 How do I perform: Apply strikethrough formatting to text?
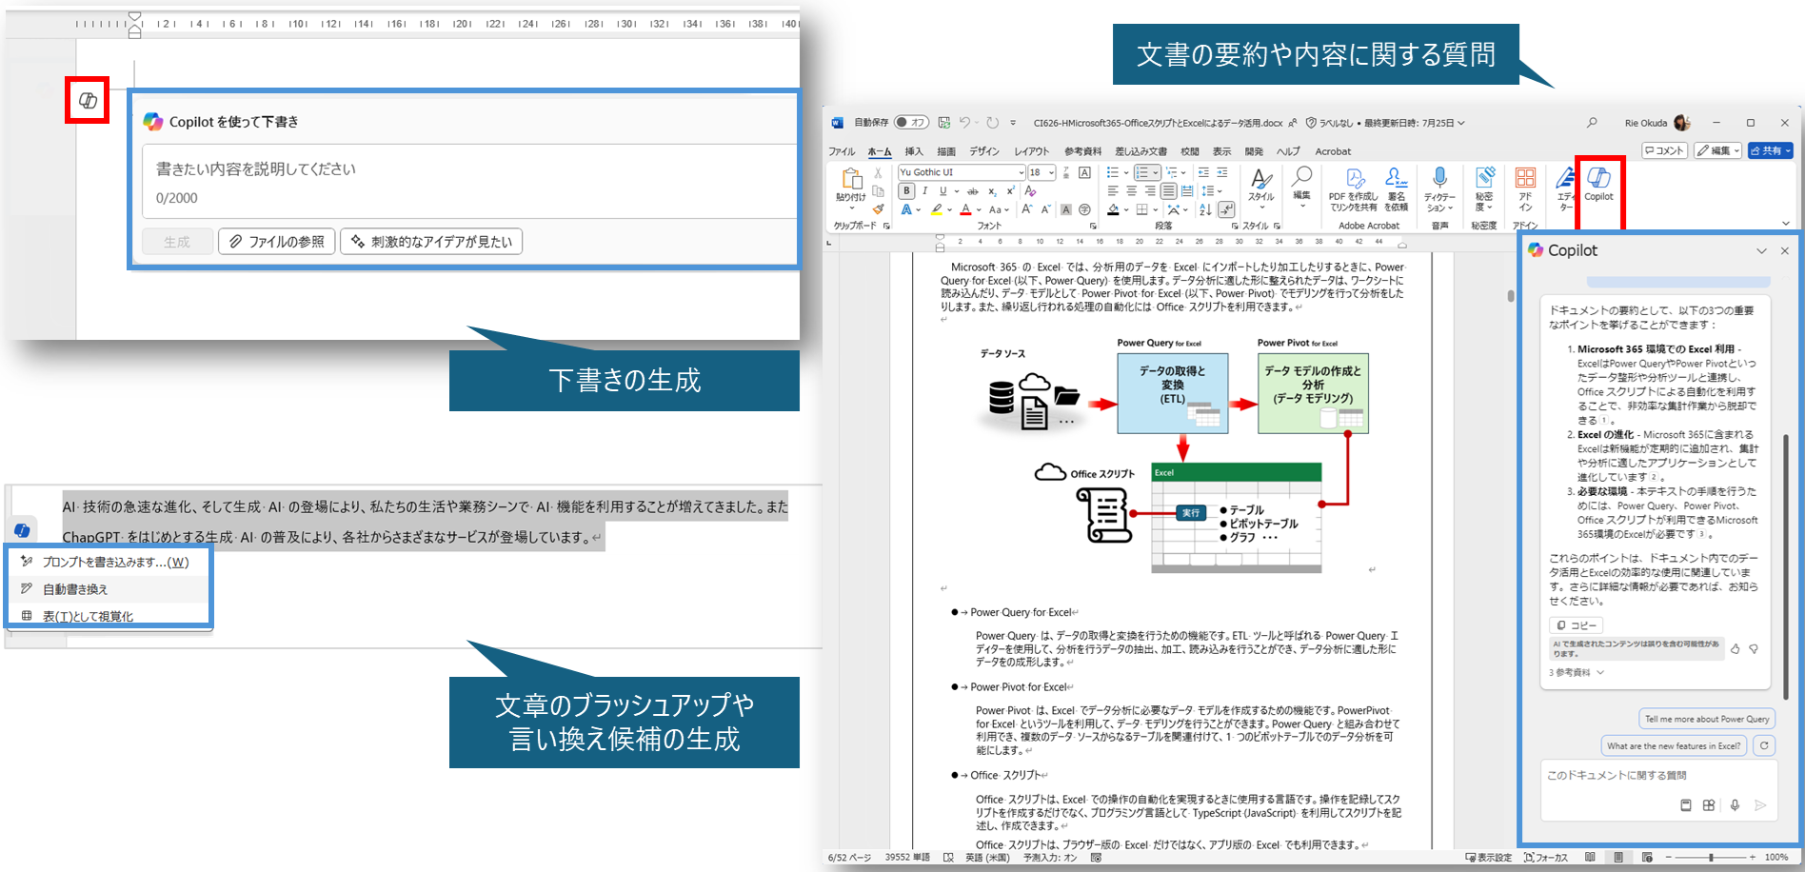pyautogui.click(x=972, y=191)
